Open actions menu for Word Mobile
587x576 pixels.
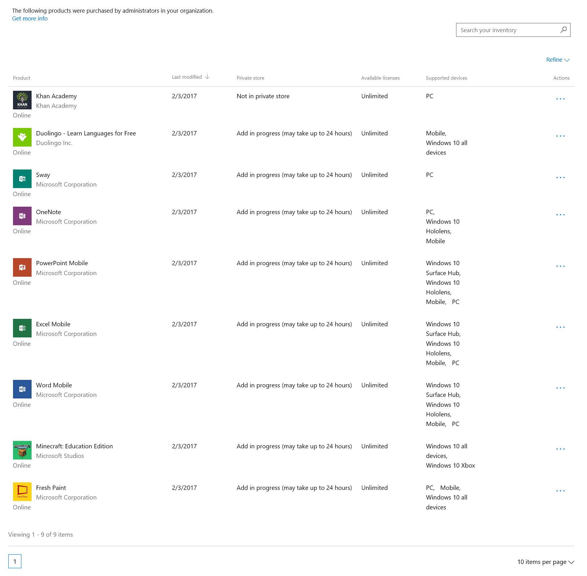click(560, 388)
